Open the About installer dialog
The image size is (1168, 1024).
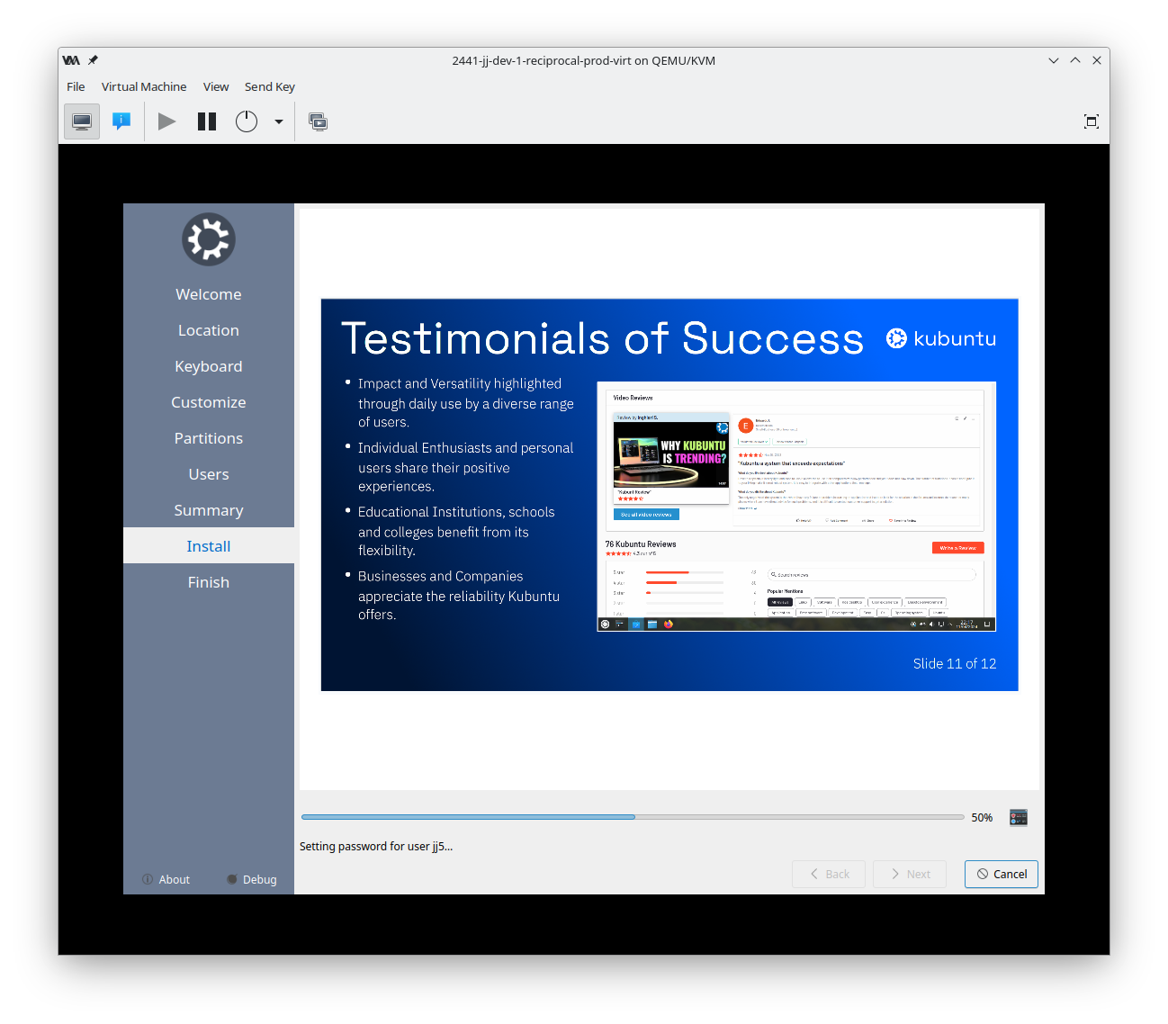166,879
